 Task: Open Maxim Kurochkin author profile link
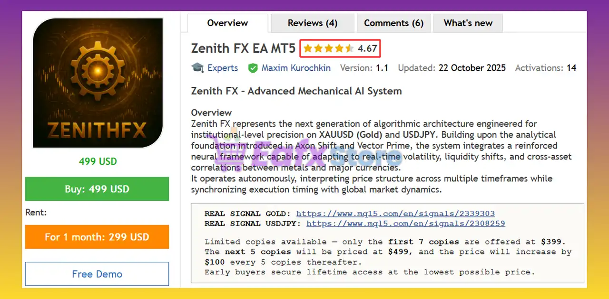tap(296, 68)
